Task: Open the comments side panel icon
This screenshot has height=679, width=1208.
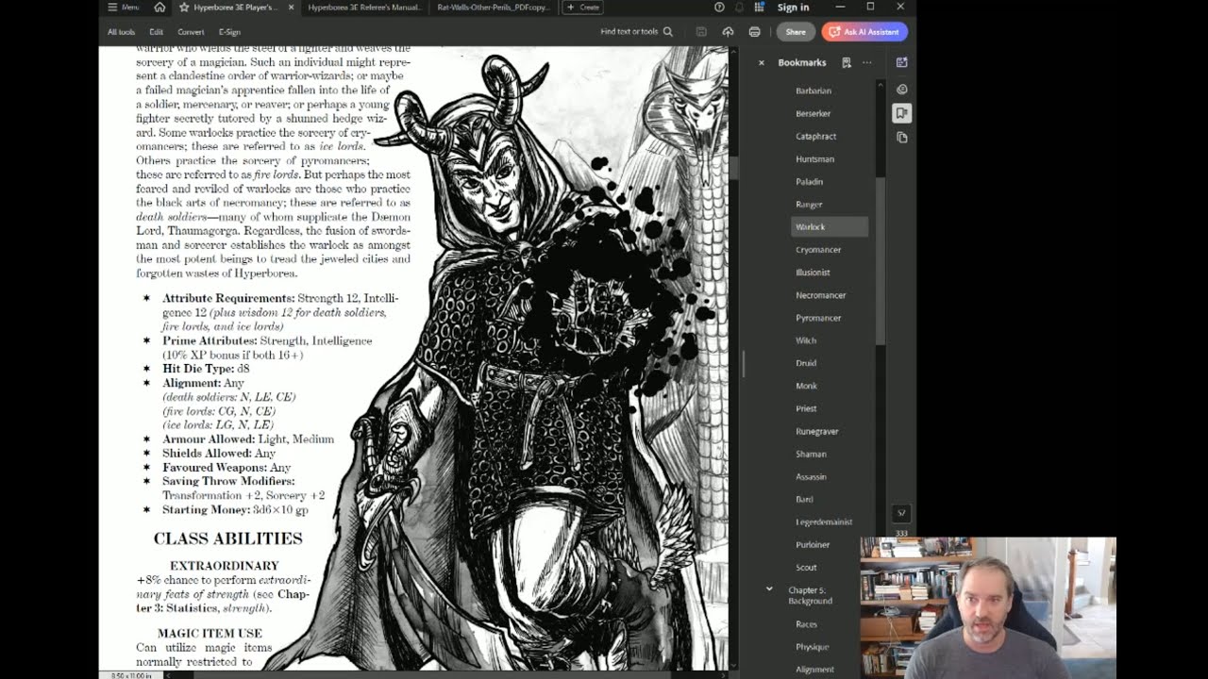Action: [901, 89]
